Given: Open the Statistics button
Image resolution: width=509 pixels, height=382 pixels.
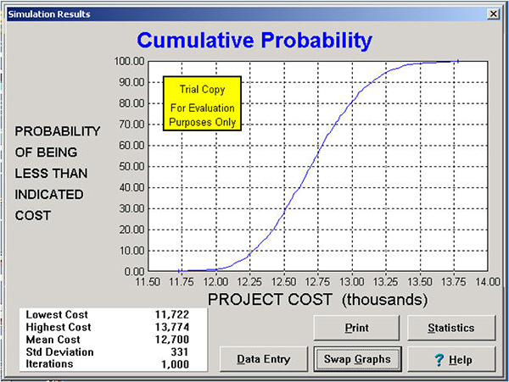Looking at the screenshot, I should (451, 328).
